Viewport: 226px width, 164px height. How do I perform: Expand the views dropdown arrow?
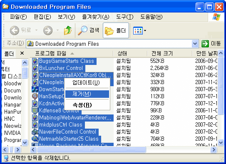tap(145, 30)
